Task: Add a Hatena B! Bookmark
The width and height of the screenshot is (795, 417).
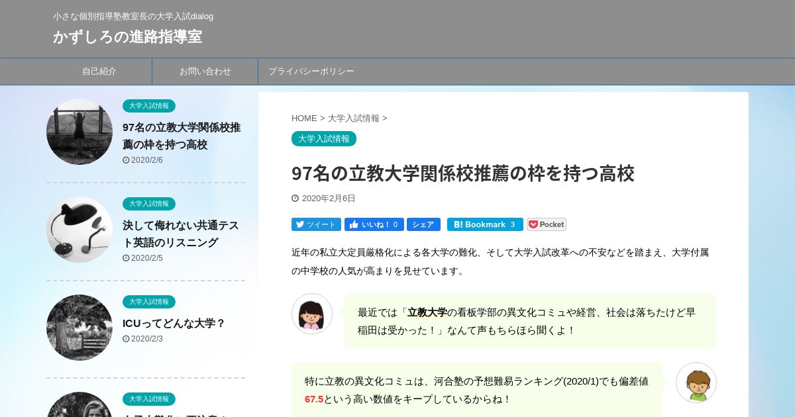Action: pos(485,224)
